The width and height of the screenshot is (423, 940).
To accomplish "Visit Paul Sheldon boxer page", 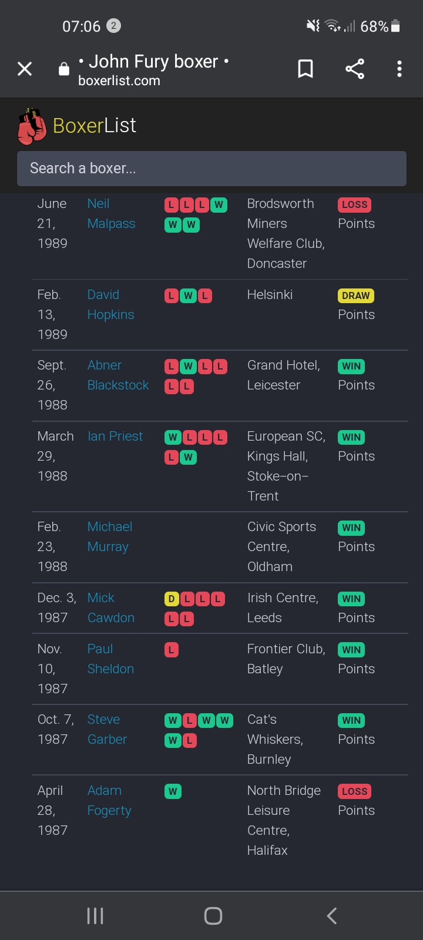I will (x=110, y=659).
